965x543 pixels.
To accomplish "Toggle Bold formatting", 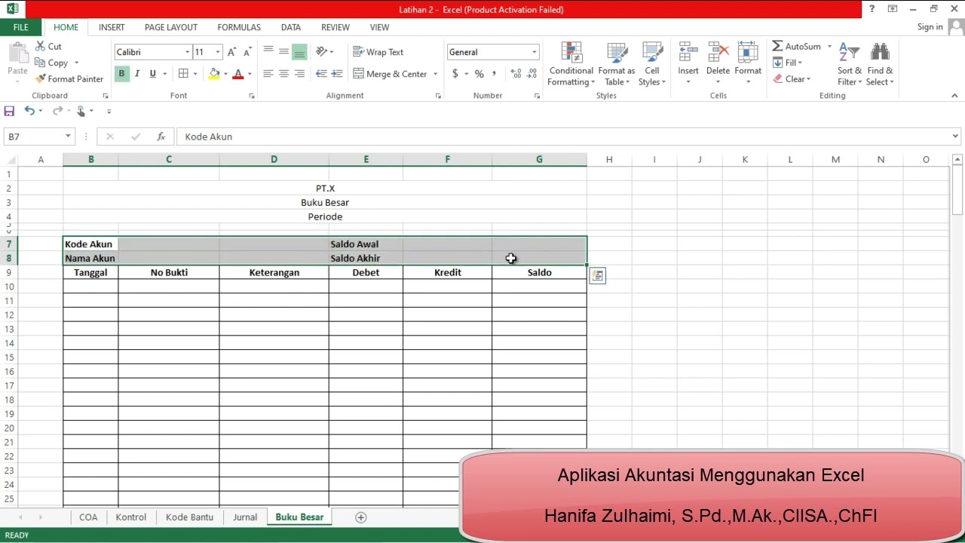I will tap(121, 74).
